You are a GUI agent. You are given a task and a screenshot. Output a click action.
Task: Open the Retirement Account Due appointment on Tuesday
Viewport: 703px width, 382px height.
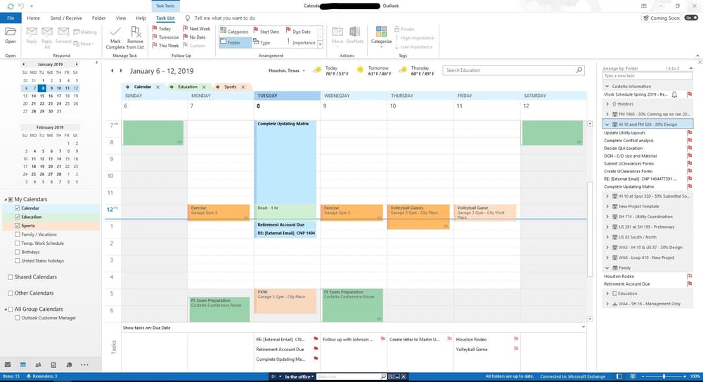click(x=285, y=224)
